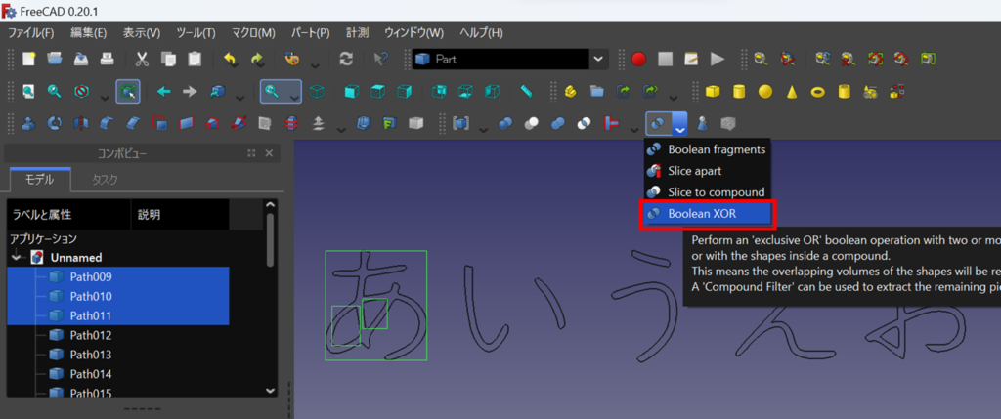Open the 編集(E) menu
Viewport: 1001px width, 419px height.
pos(89,33)
